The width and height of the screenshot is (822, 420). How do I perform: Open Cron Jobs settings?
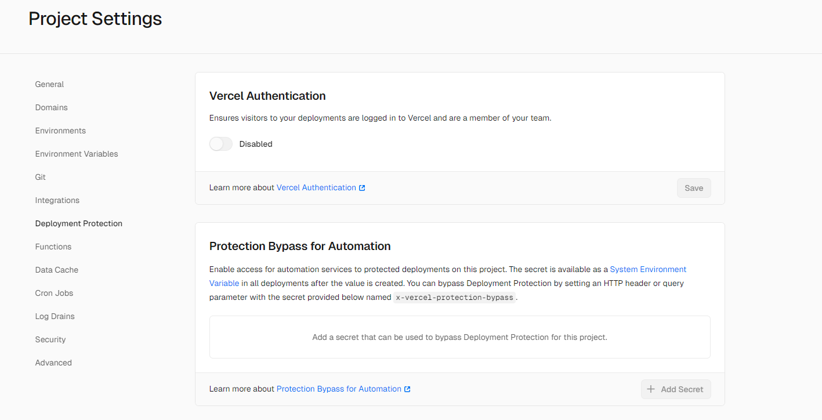[x=54, y=293]
